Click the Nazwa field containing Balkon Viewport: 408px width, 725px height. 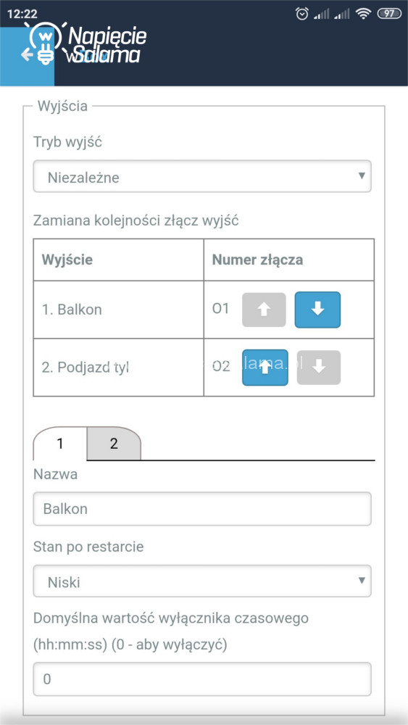pyautogui.click(x=202, y=509)
